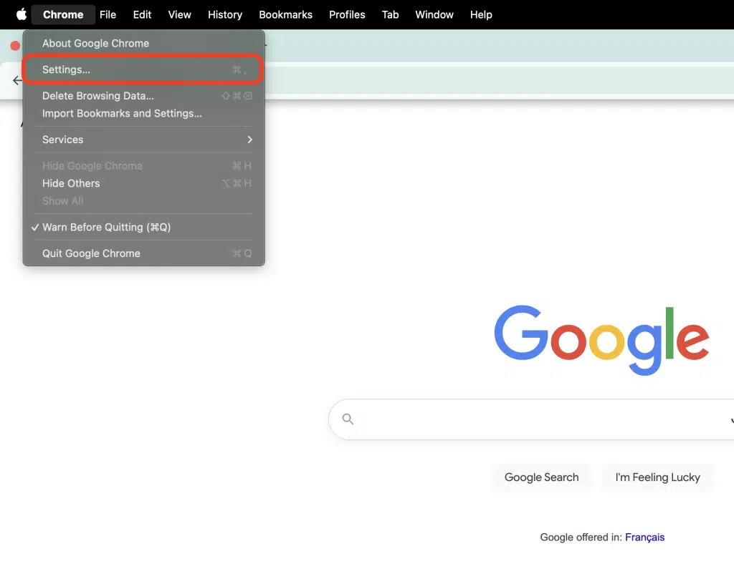Click the magnifier icon in search box

pos(348,419)
